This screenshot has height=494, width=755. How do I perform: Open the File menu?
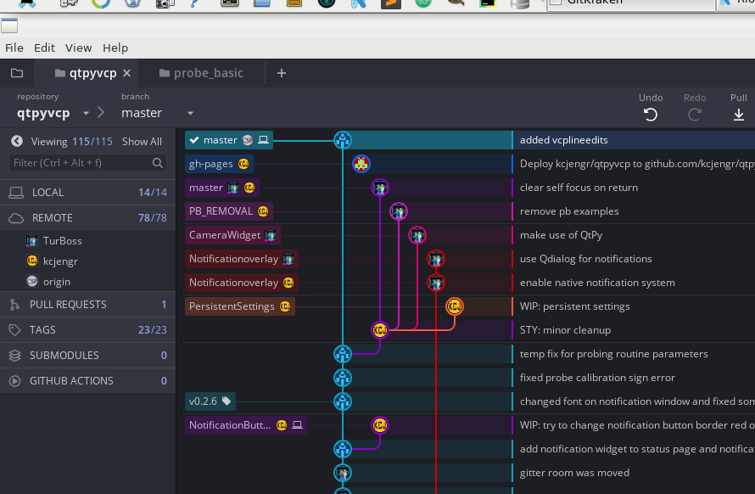14,48
